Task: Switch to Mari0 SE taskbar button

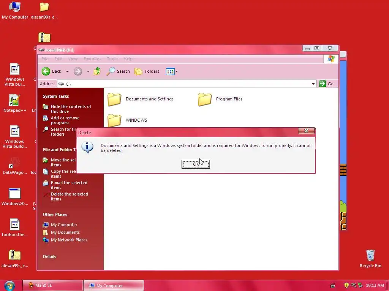Action: pyautogui.click(x=52, y=285)
